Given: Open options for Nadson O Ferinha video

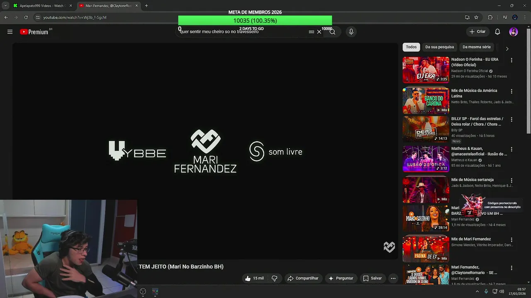Looking at the screenshot, I should point(512,60).
